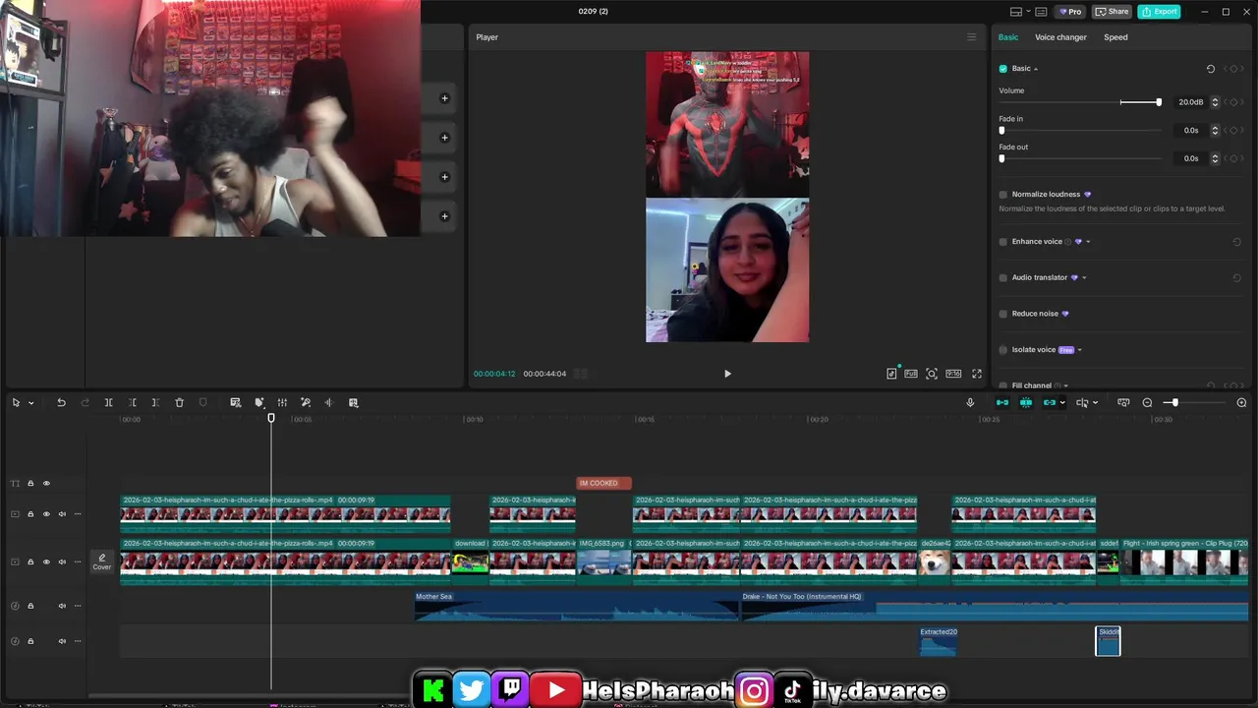Collapse the Basic section arrow
Image resolution: width=1258 pixels, height=708 pixels.
(x=1036, y=69)
